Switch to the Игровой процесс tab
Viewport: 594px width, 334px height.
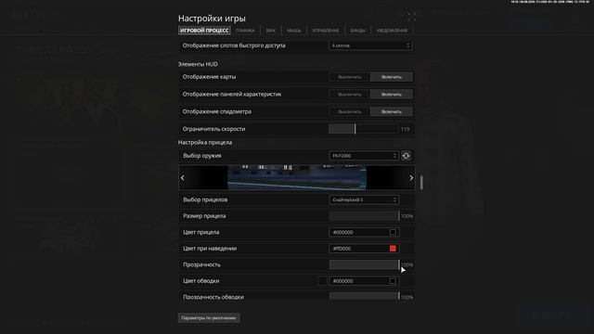[204, 31]
